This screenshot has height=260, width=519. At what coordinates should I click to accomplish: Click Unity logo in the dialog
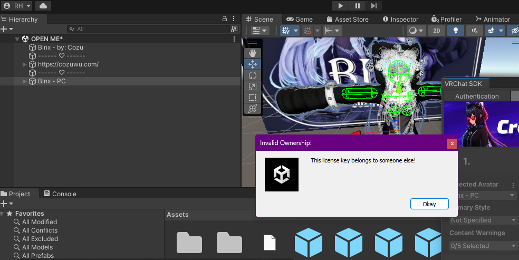tap(282, 175)
